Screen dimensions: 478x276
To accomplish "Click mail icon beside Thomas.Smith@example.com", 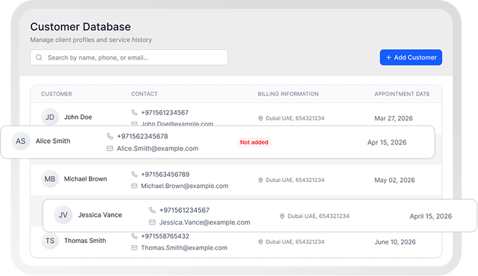I will pos(134,247).
